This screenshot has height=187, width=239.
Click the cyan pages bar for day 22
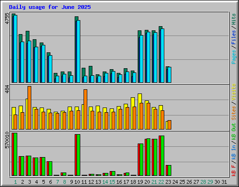click(162, 56)
